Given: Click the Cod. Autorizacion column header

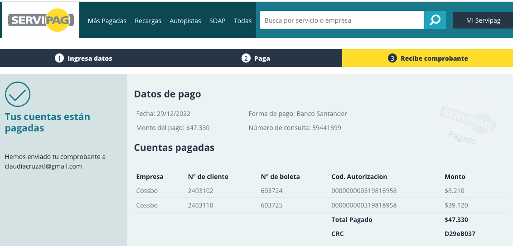Looking at the screenshot, I should (359, 177).
